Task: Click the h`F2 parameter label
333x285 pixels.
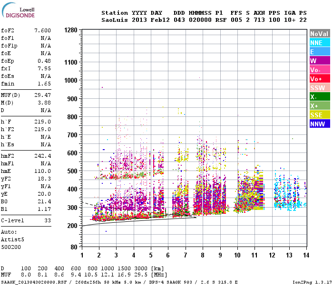Action: point(8,129)
